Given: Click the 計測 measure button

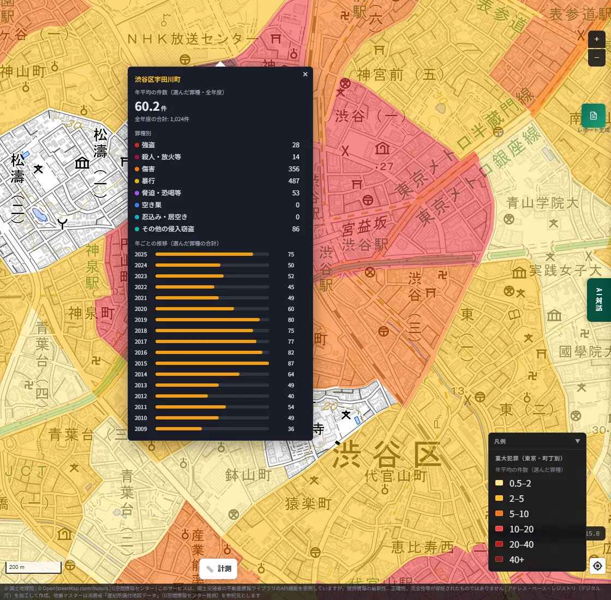Looking at the screenshot, I should 218,568.
